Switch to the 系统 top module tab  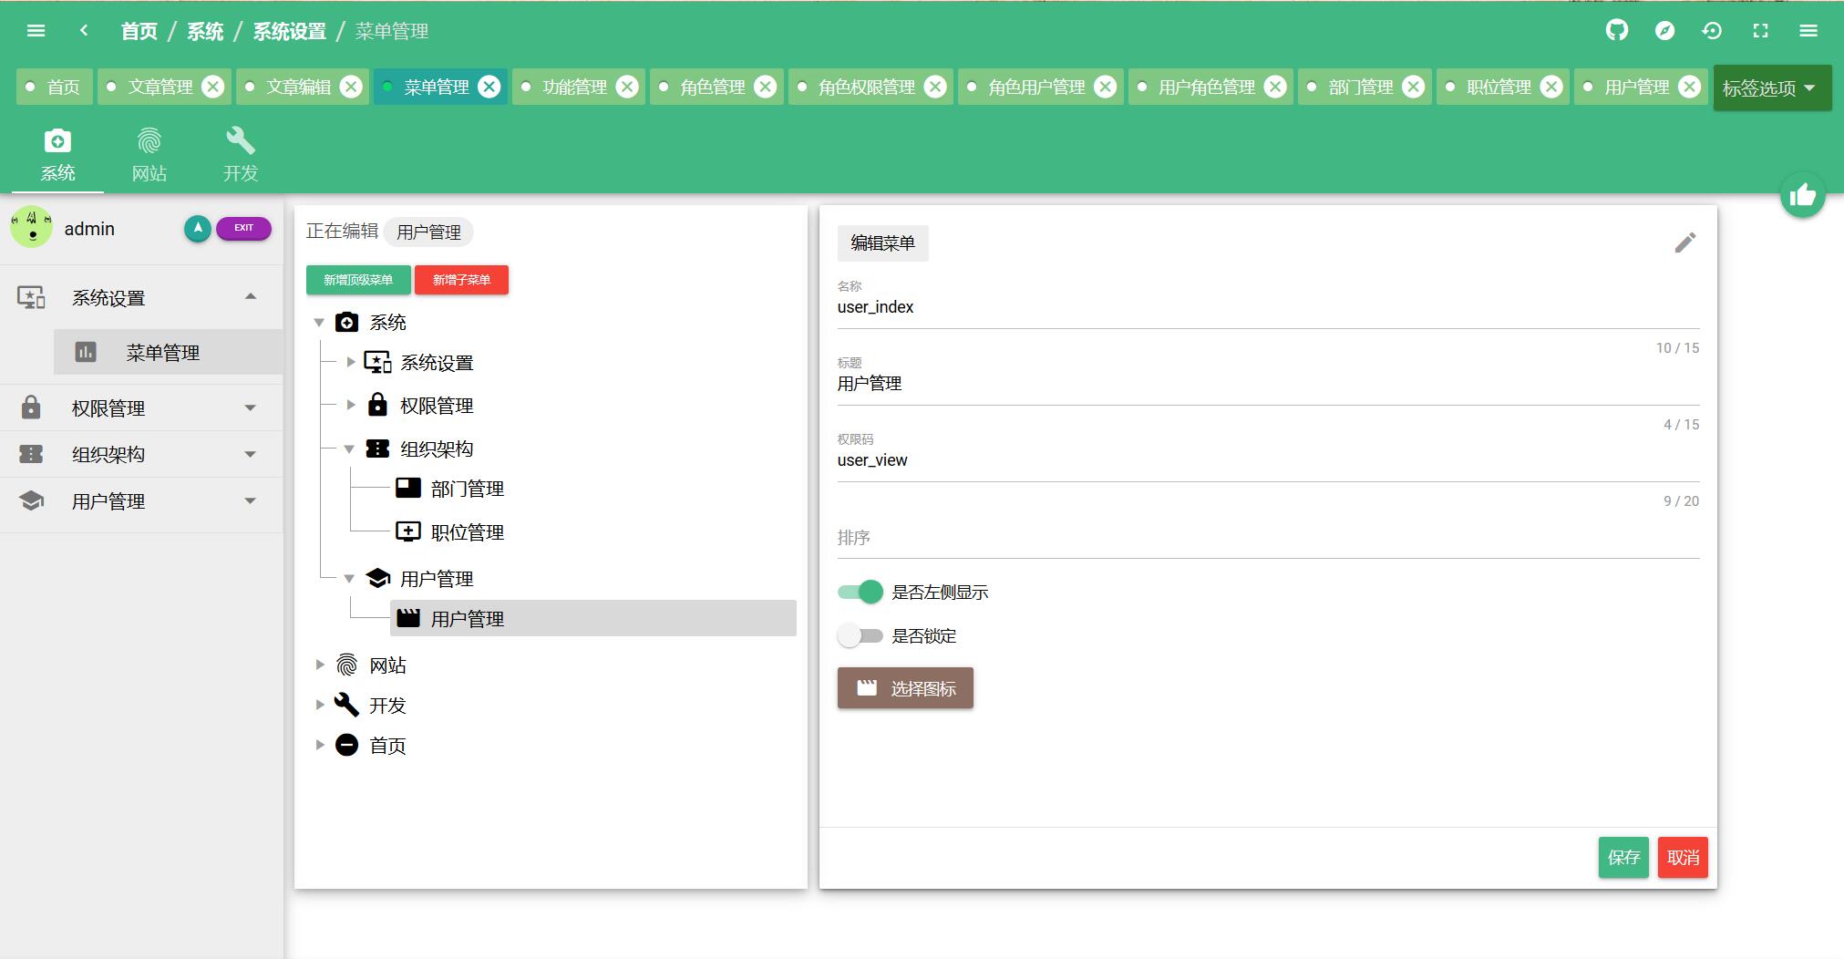tap(57, 155)
